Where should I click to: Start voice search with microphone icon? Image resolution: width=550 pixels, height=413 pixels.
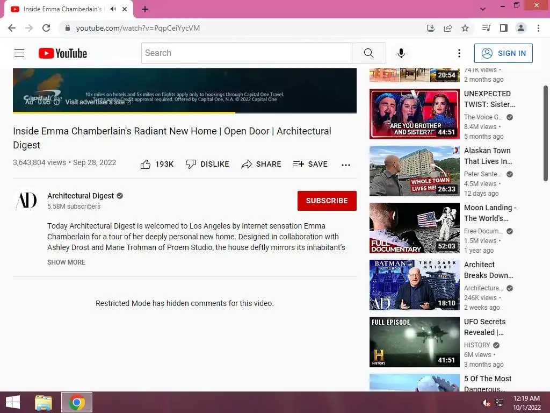click(401, 53)
